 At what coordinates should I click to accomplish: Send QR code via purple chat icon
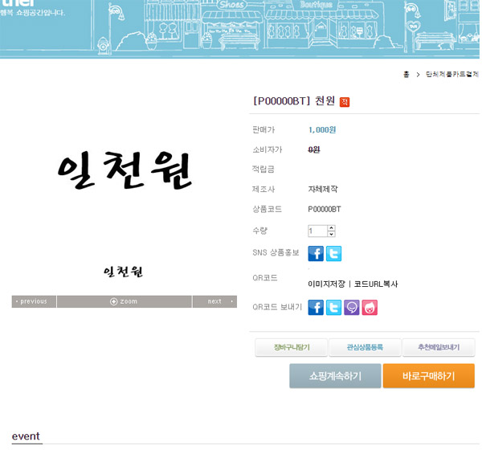click(x=351, y=308)
